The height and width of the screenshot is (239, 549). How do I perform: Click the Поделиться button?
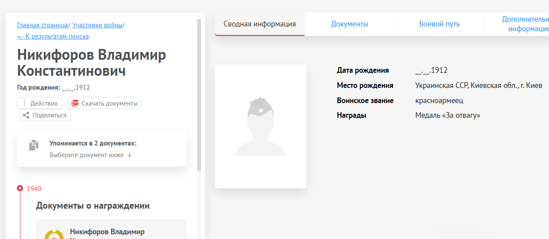45,115
